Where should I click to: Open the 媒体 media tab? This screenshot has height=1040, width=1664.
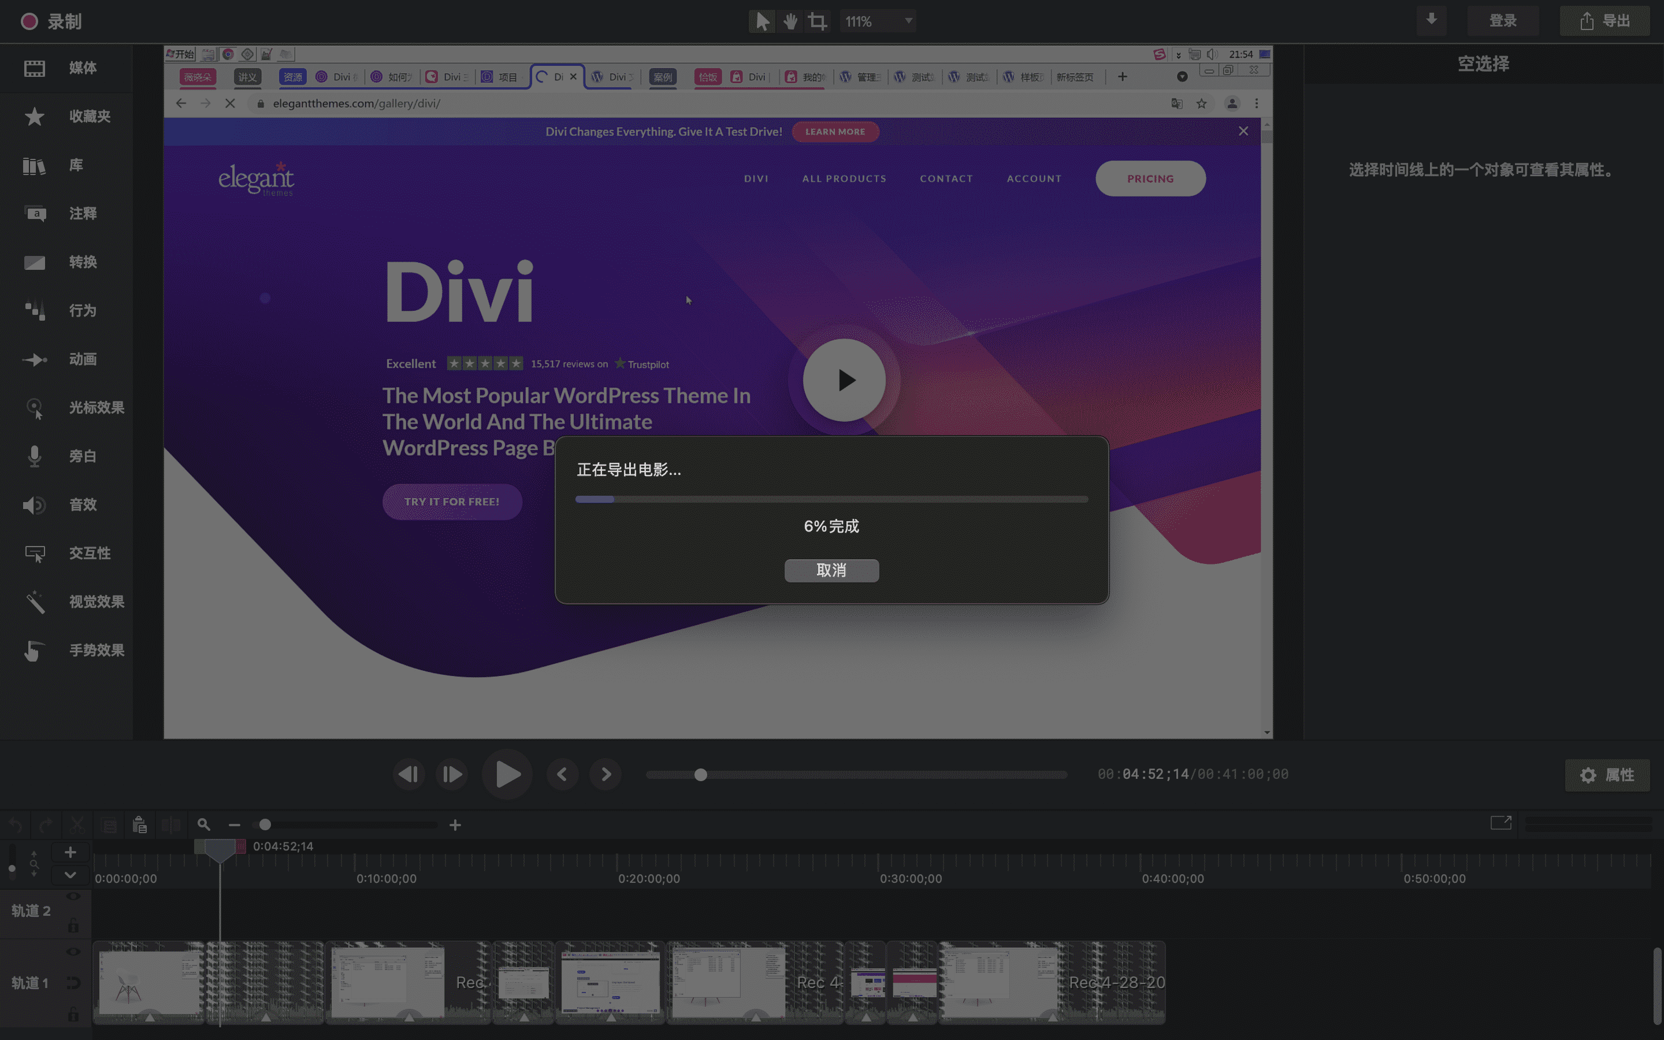tap(66, 68)
